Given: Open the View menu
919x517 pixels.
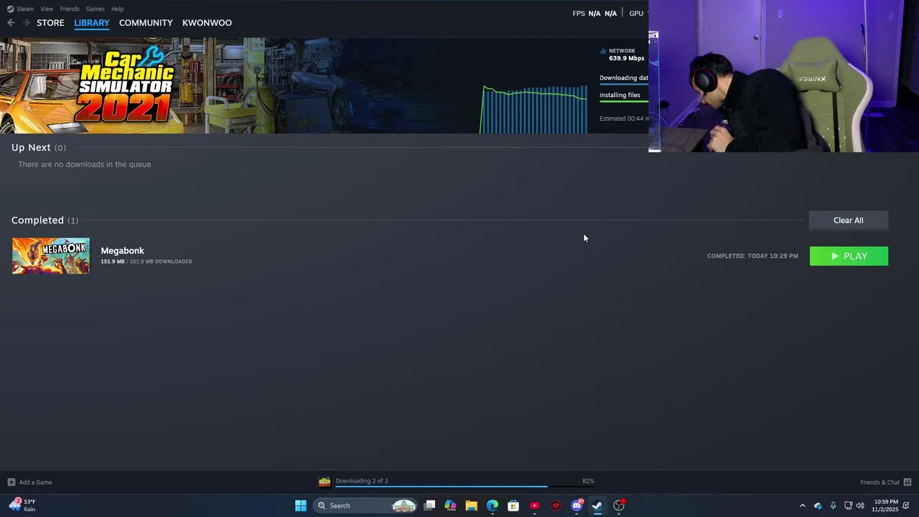Looking at the screenshot, I should [x=47, y=9].
